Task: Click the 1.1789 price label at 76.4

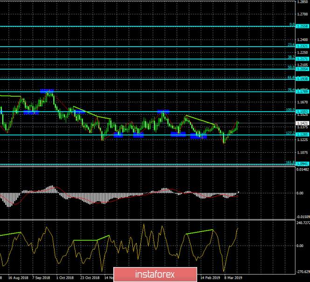Action: (302, 92)
